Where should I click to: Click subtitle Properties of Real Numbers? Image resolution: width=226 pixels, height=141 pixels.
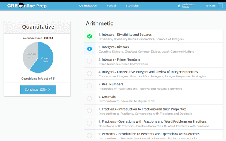coord(140,89)
